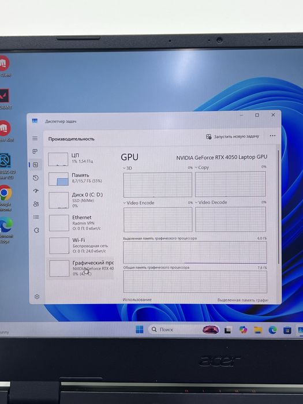303x404 pixels.
Task: Open the Users icon in sidebar
Action: coord(36,204)
